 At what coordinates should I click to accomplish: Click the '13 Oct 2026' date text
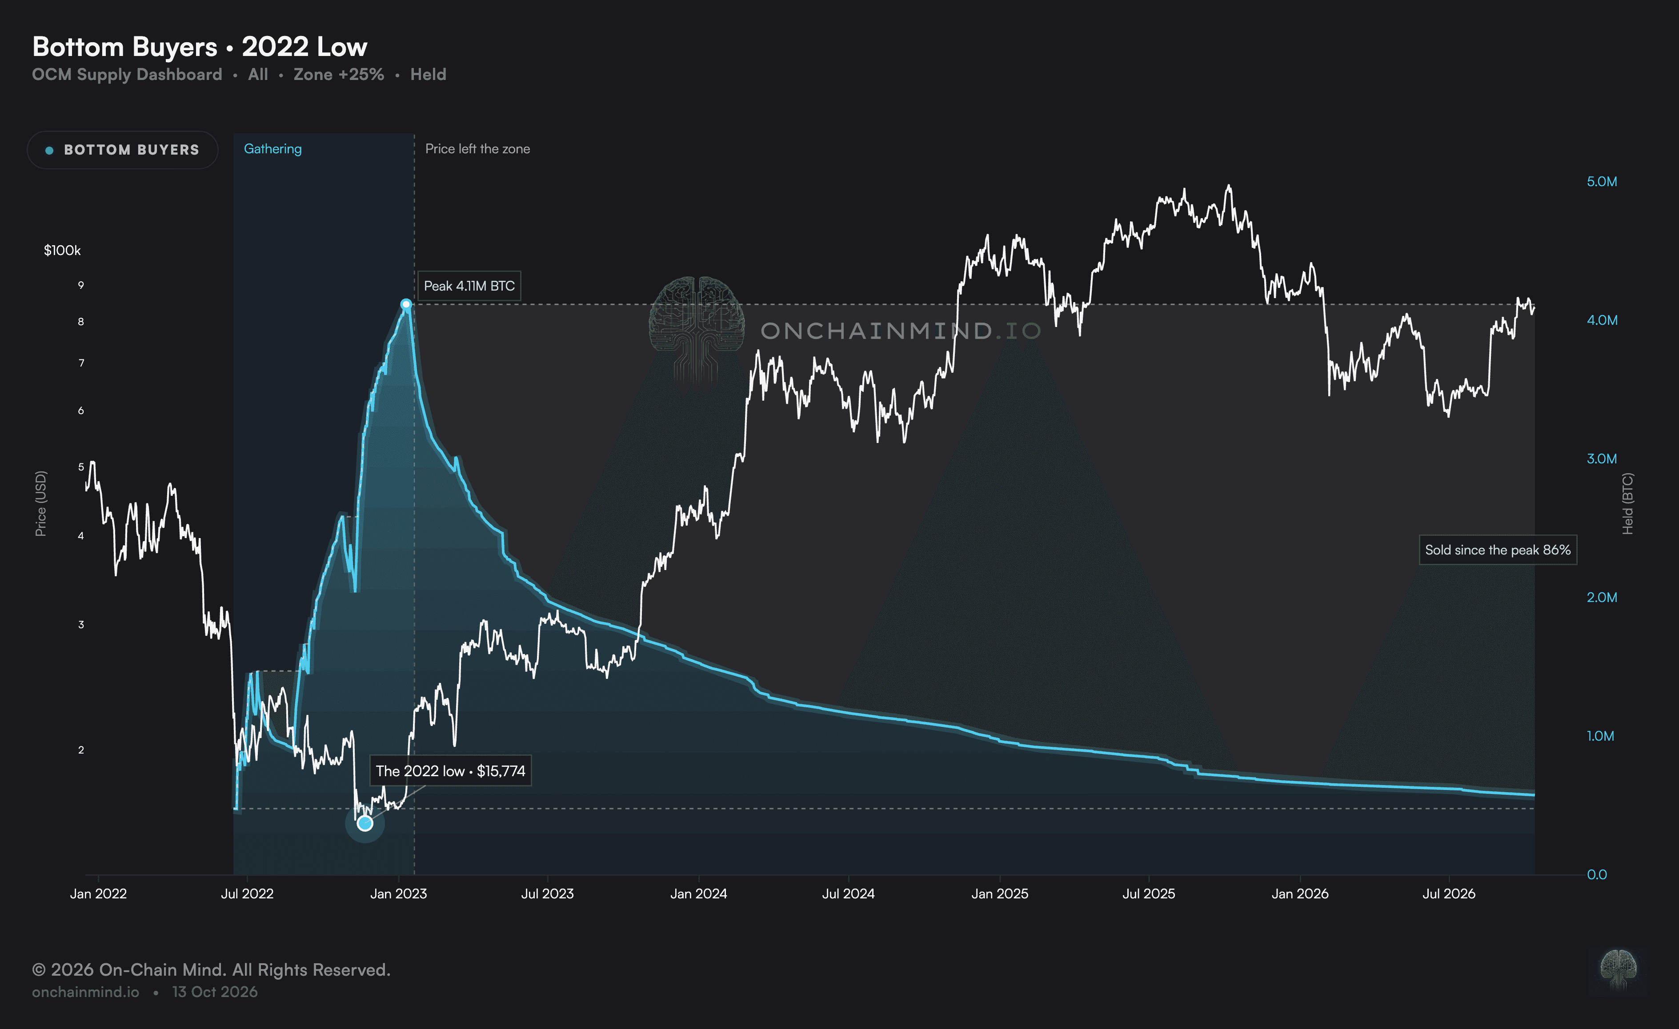click(215, 992)
